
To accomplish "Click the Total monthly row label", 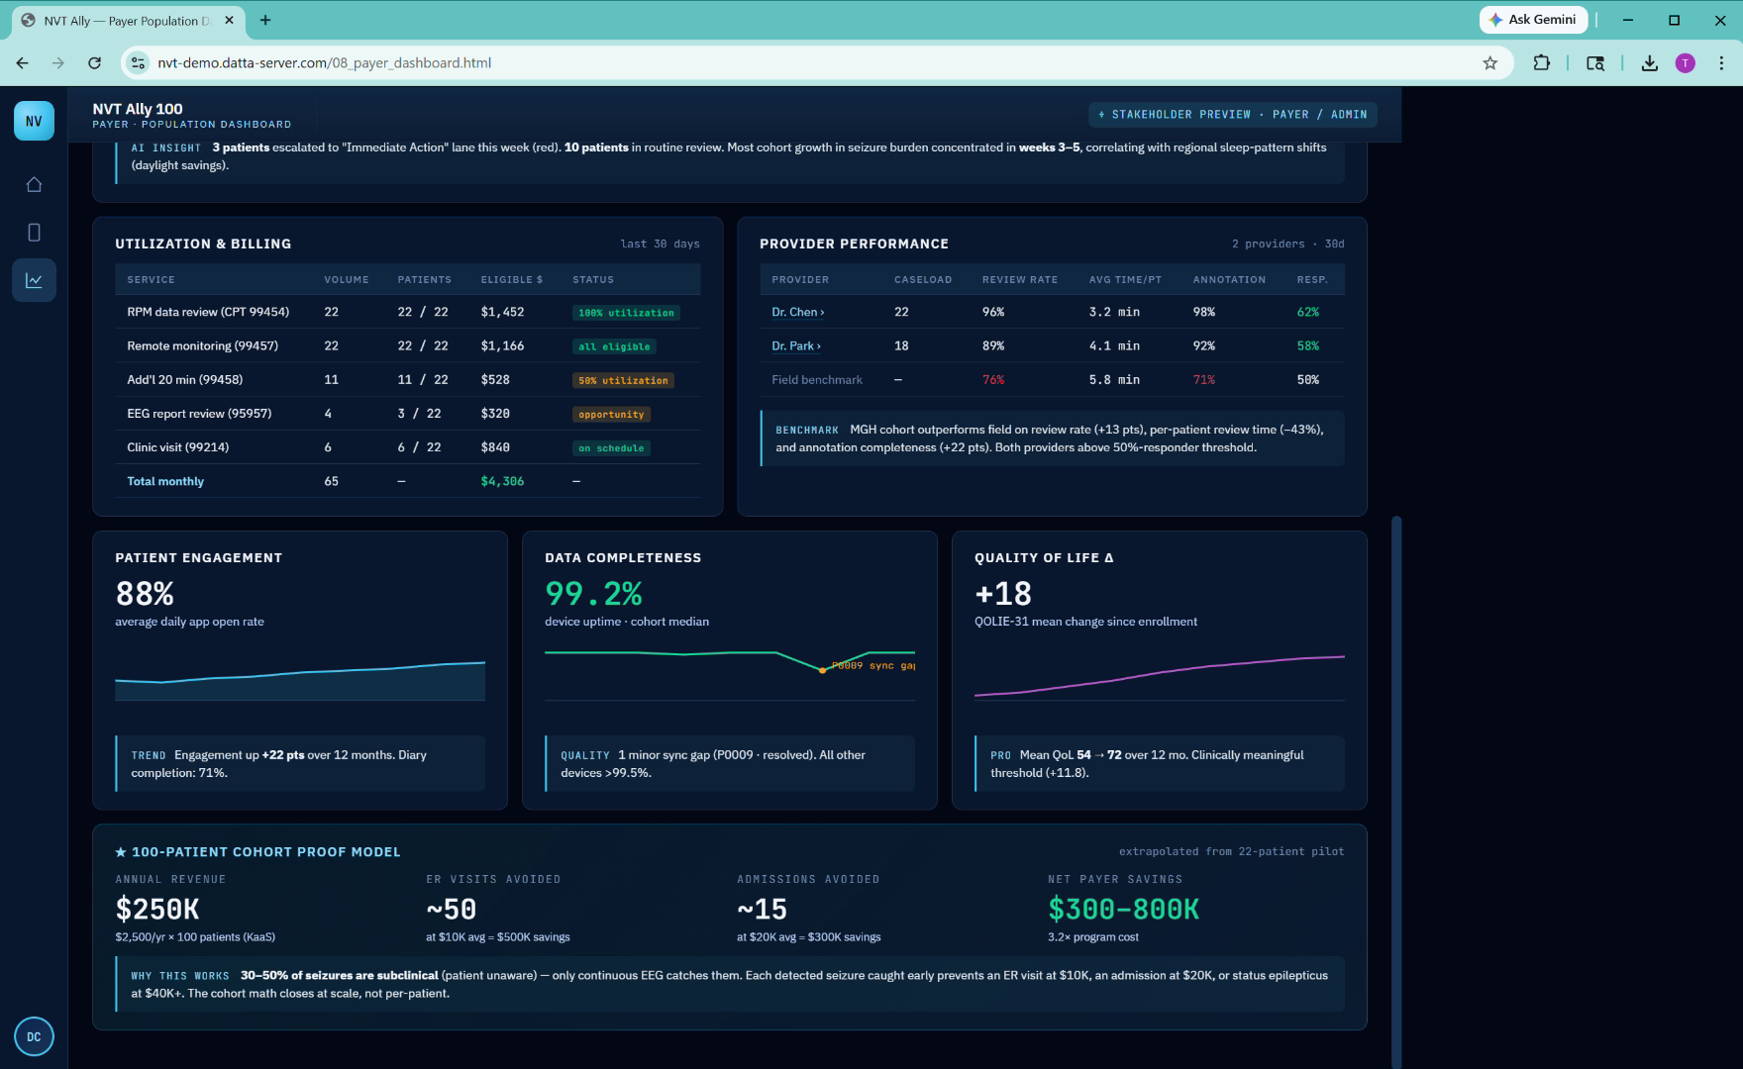I will point(165,481).
